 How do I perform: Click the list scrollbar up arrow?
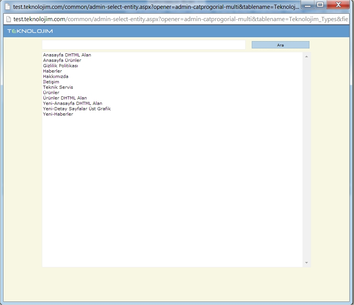click(x=306, y=56)
